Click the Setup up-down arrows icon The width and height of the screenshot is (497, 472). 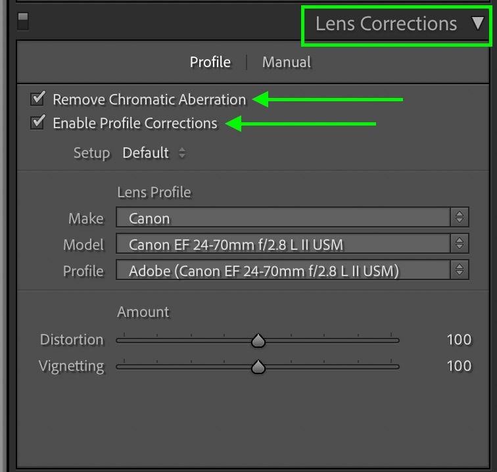coord(182,153)
